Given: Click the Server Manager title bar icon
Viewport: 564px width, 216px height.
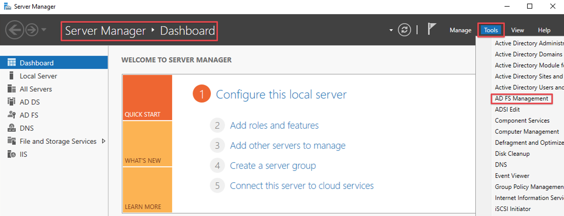Looking at the screenshot, I should pos(8,6).
